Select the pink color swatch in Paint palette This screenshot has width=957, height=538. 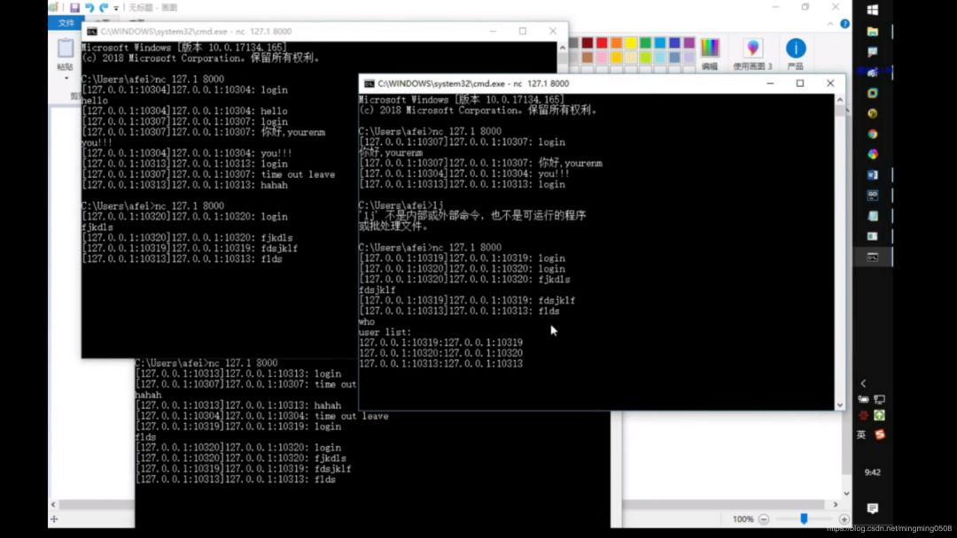pyautogui.click(x=602, y=58)
